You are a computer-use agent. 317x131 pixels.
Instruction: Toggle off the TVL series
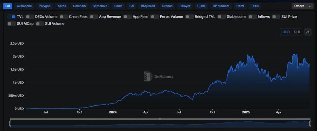pos(12,17)
